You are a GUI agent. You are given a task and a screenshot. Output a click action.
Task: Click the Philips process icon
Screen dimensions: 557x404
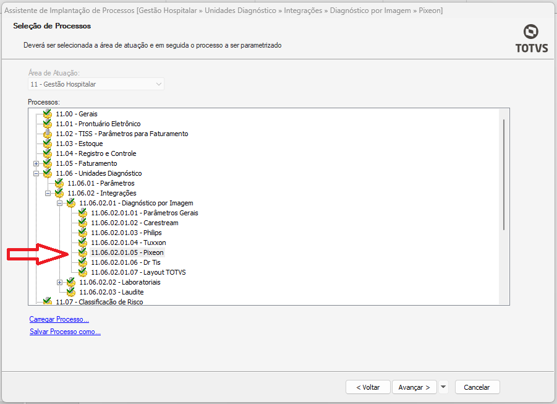click(82, 233)
